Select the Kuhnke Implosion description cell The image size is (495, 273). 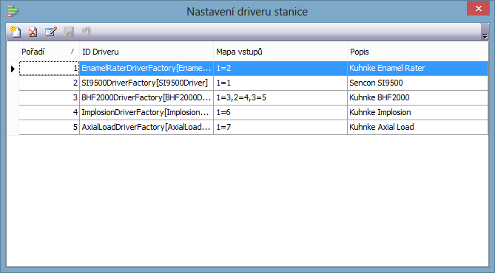pyautogui.click(x=417, y=113)
